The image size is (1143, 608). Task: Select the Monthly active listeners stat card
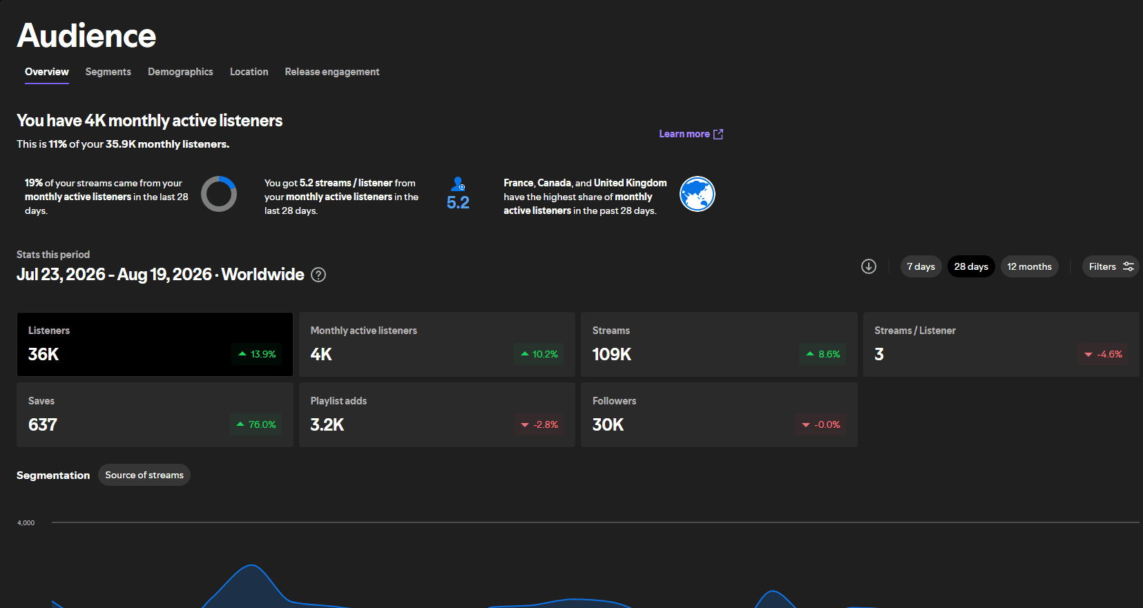pos(437,344)
